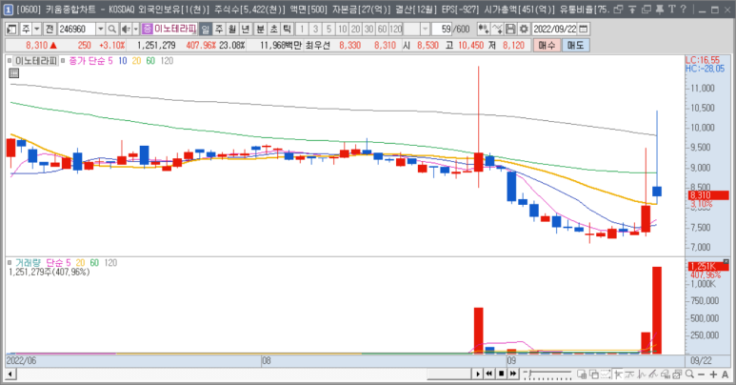This screenshot has height=385, width=736.
Task: Select the 60 interval button
Action: [x=382, y=30]
